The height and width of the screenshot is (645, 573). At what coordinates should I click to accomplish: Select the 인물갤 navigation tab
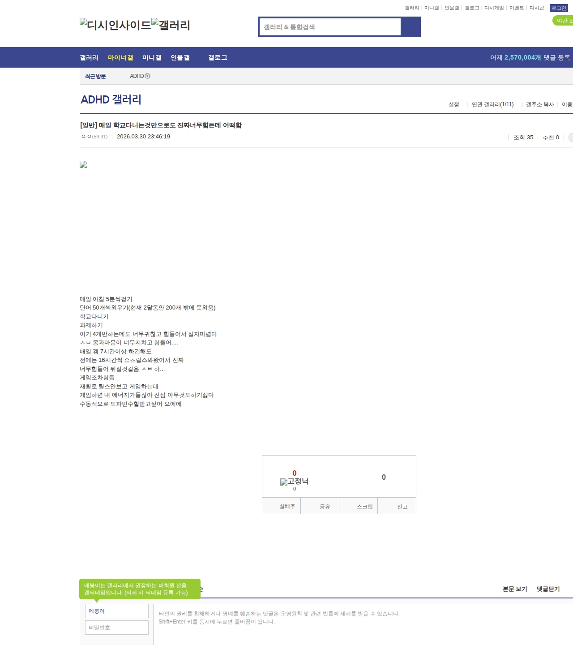[x=180, y=57]
